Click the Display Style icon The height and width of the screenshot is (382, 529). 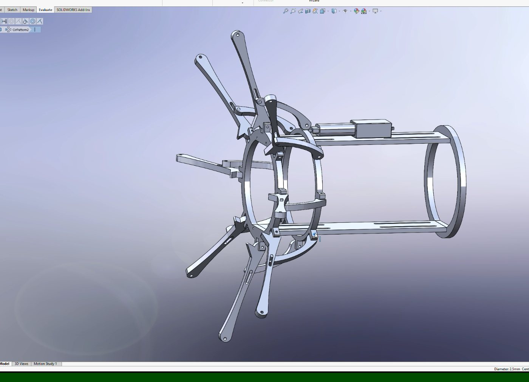coord(334,11)
